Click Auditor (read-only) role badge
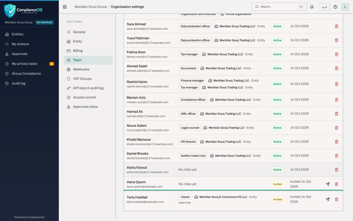 [193, 156]
